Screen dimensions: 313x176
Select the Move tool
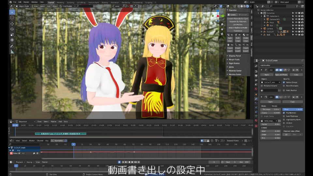tap(12, 24)
